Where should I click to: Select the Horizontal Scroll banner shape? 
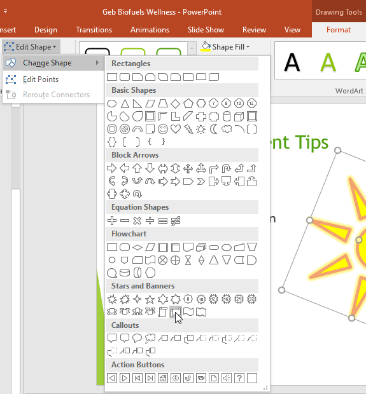point(176,312)
